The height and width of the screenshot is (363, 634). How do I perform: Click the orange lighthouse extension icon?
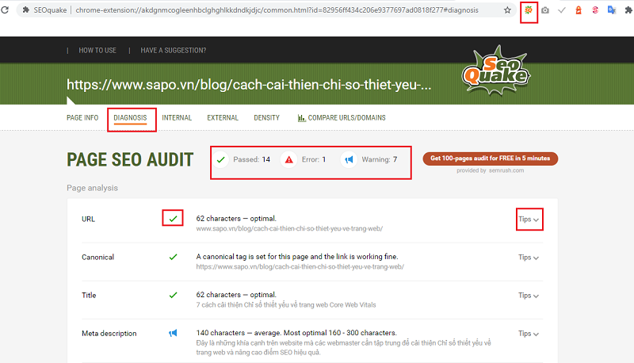click(x=579, y=10)
